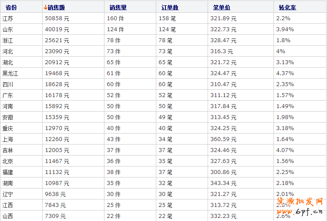The image size is (327, 221).
Task: Select the 343.34 元 unit price cell
Action: 225,183
